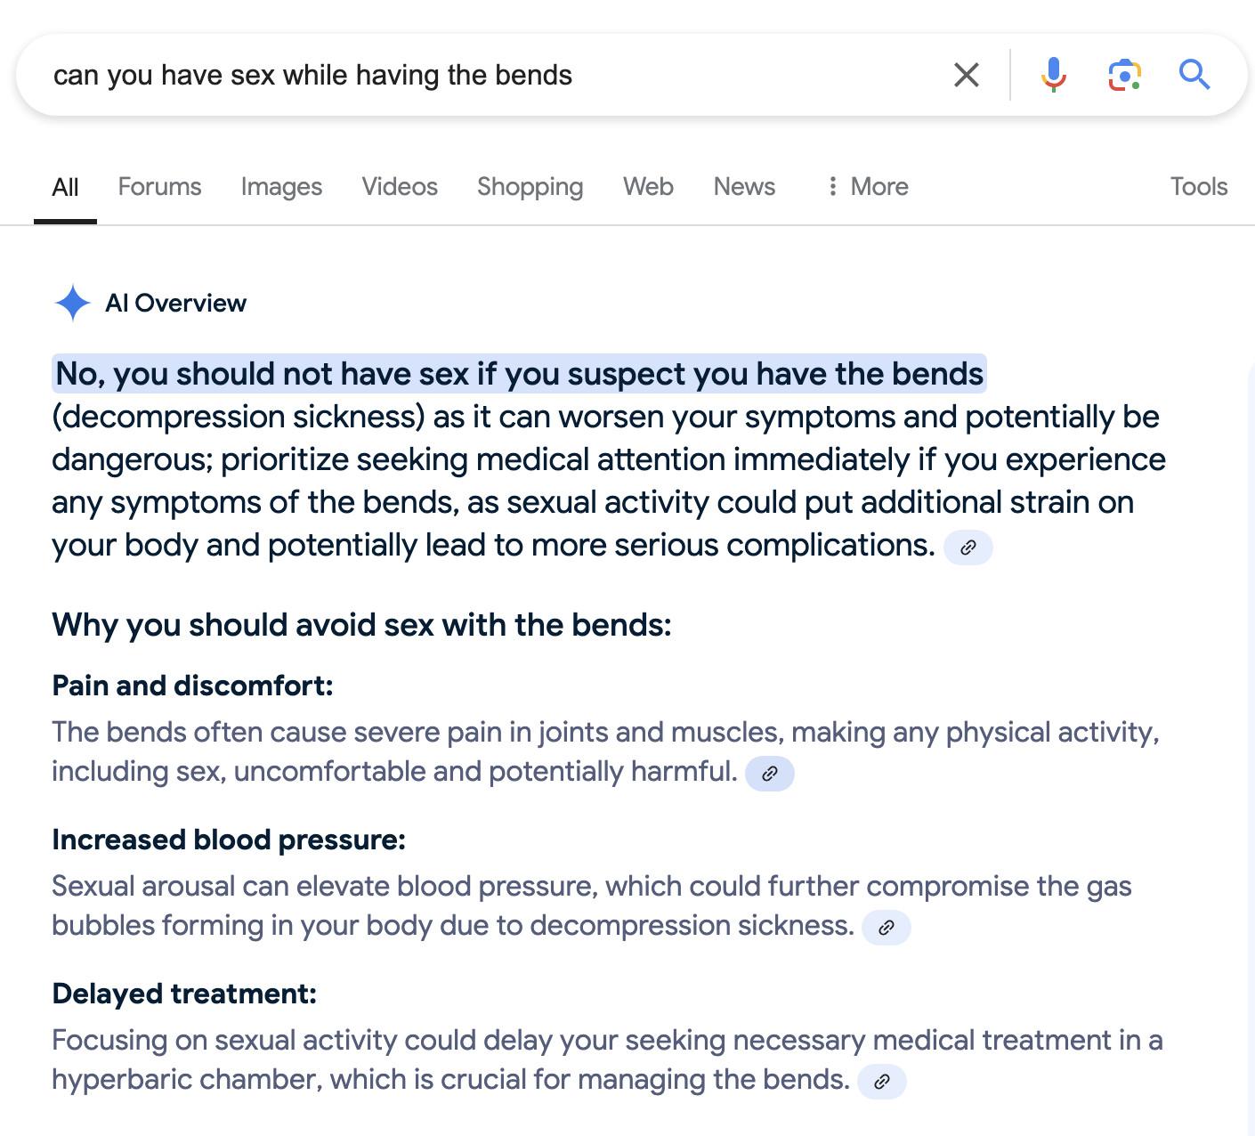Open Google Lens image search icon

[1124, 75]
